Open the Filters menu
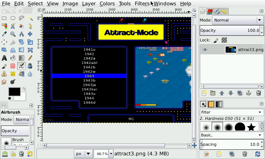The height and width of the screenshot is (159, 265). click(x=142, y=4)
